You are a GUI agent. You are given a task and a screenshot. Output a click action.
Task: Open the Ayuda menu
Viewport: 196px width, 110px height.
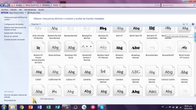pyautogui.click(x=41, y=9)
